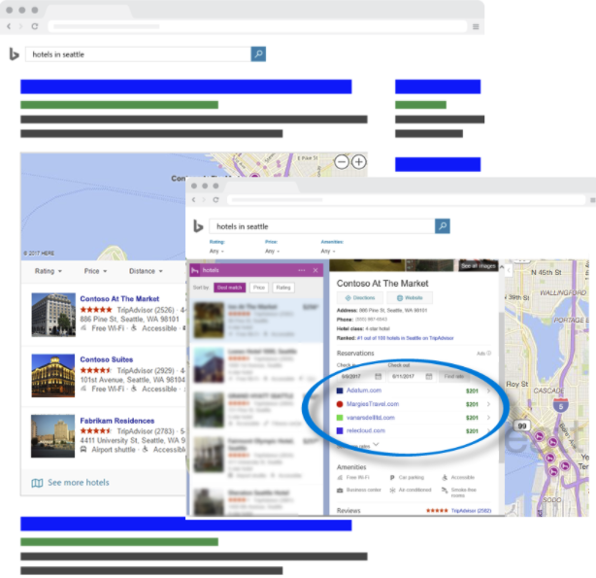Click the search magnifier in the front window
The image size is (596, 578).
click(443, 226)
